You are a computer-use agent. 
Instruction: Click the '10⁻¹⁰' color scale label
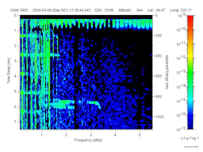181,30
